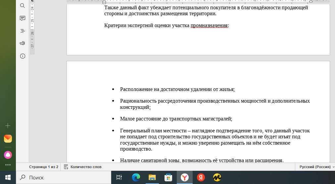
Task: Switch to Microsoft Edge in the taskbar
Action: point(136,177)
